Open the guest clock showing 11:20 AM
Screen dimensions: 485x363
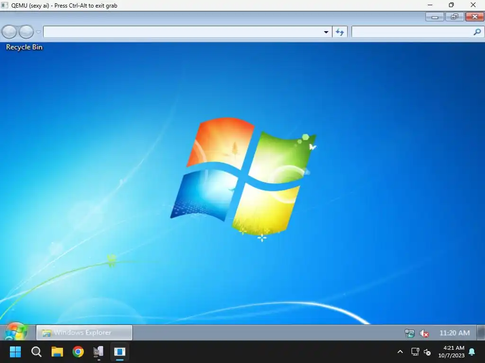coord(454,333)
